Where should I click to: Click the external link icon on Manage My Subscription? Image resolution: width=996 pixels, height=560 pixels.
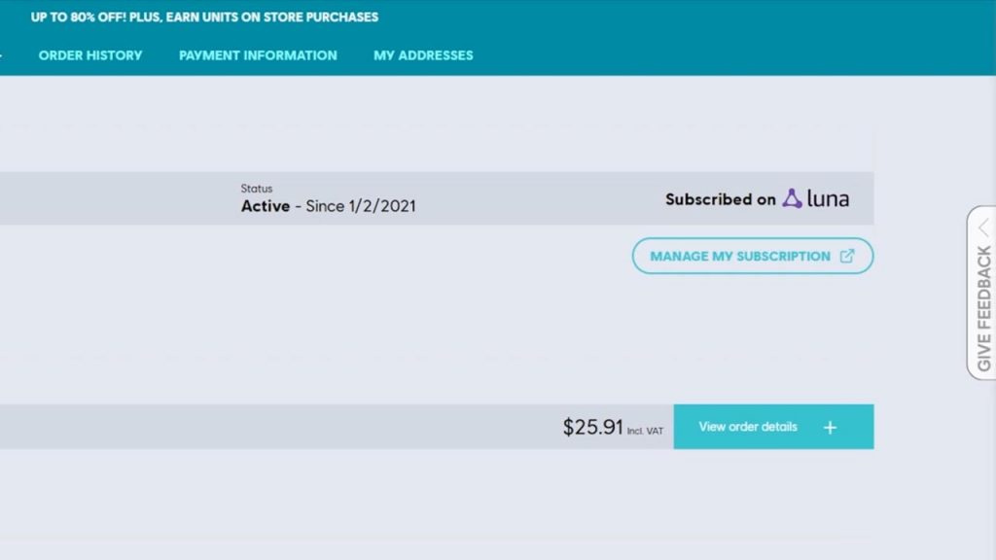coord(847,256)
